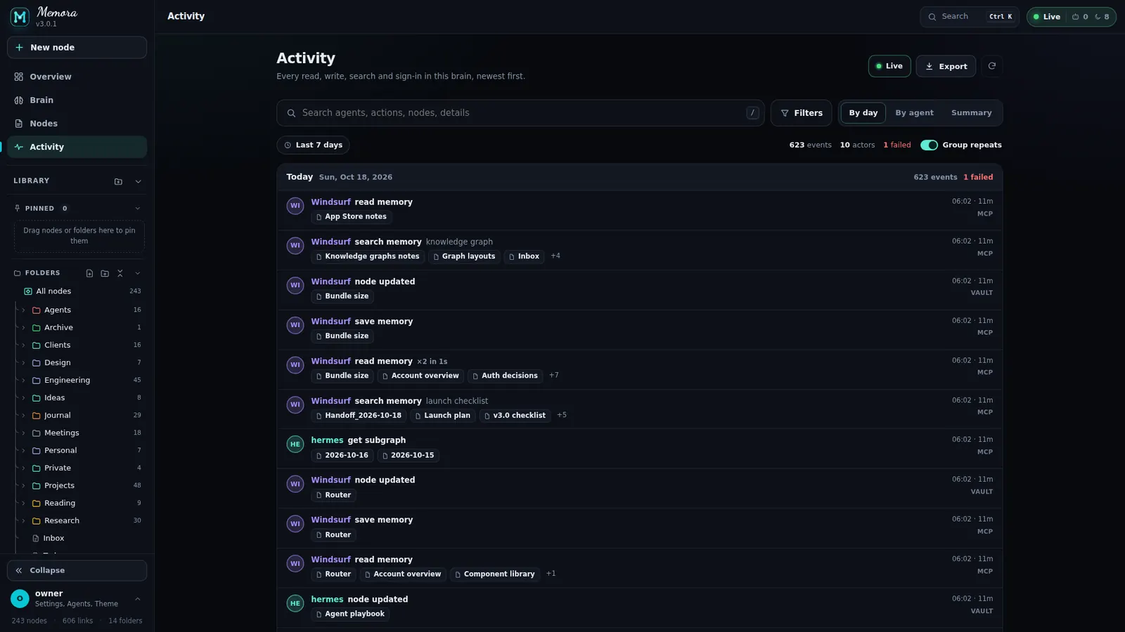Image resolution: width=1125 pixels, height=632 pixels.
Task: Open the Launch plan node chip
Action: coord(442,416)
